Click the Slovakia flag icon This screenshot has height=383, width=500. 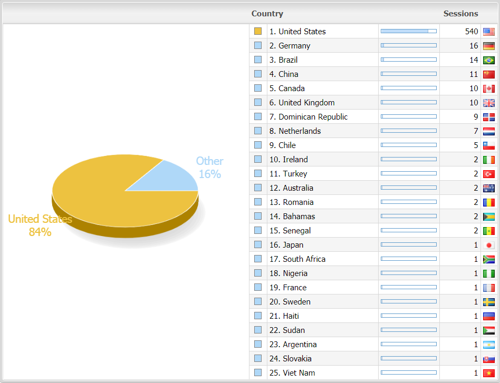point(488,359)
